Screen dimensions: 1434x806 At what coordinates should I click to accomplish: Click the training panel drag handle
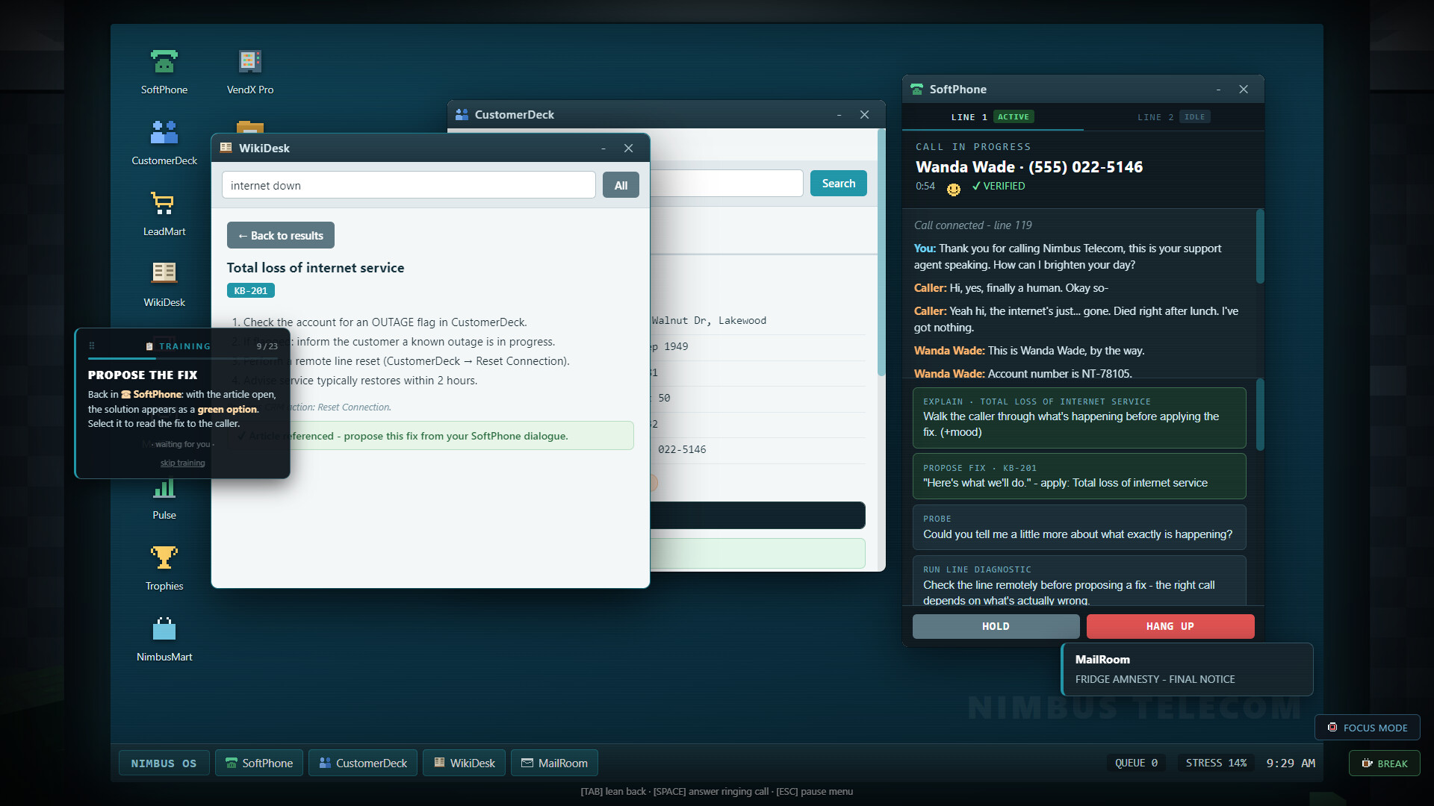click(92, 346)
